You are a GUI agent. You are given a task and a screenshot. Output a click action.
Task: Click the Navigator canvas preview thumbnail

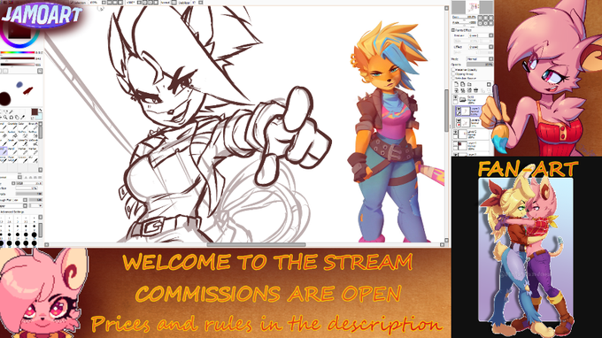[472, 7]
